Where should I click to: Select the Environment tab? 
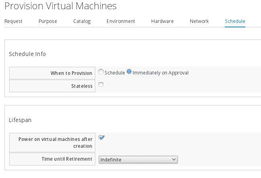[121, 21]
